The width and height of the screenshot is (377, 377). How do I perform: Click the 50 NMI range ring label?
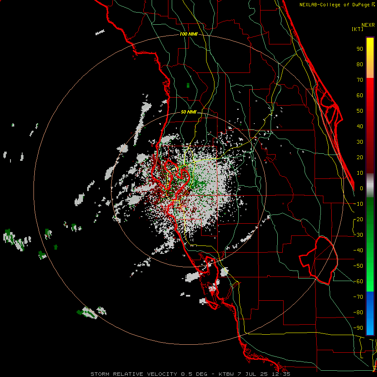click(188, 112)
